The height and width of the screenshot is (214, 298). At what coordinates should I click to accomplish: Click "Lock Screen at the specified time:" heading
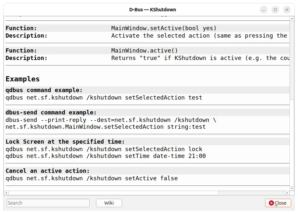click(x=65, y=142)
